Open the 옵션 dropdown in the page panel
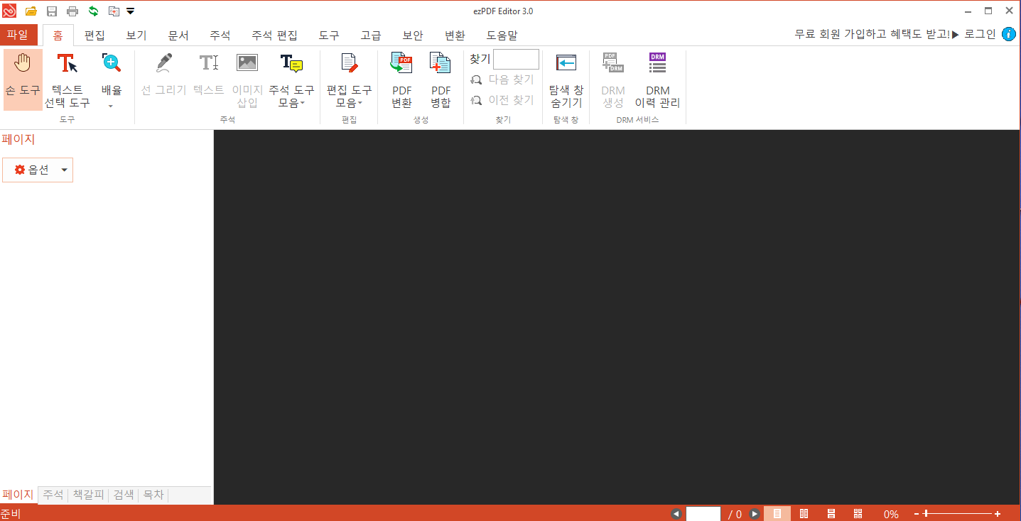 click(38, 170)
